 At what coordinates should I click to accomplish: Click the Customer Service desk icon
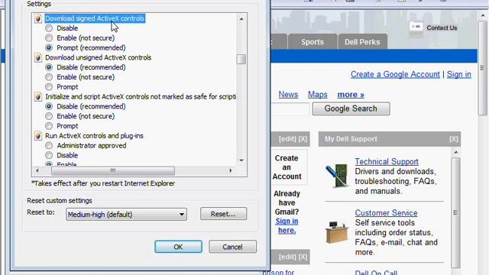click(x=336, y=231)
